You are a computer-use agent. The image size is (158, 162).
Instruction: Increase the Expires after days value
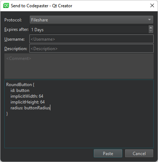coord(151,28)
